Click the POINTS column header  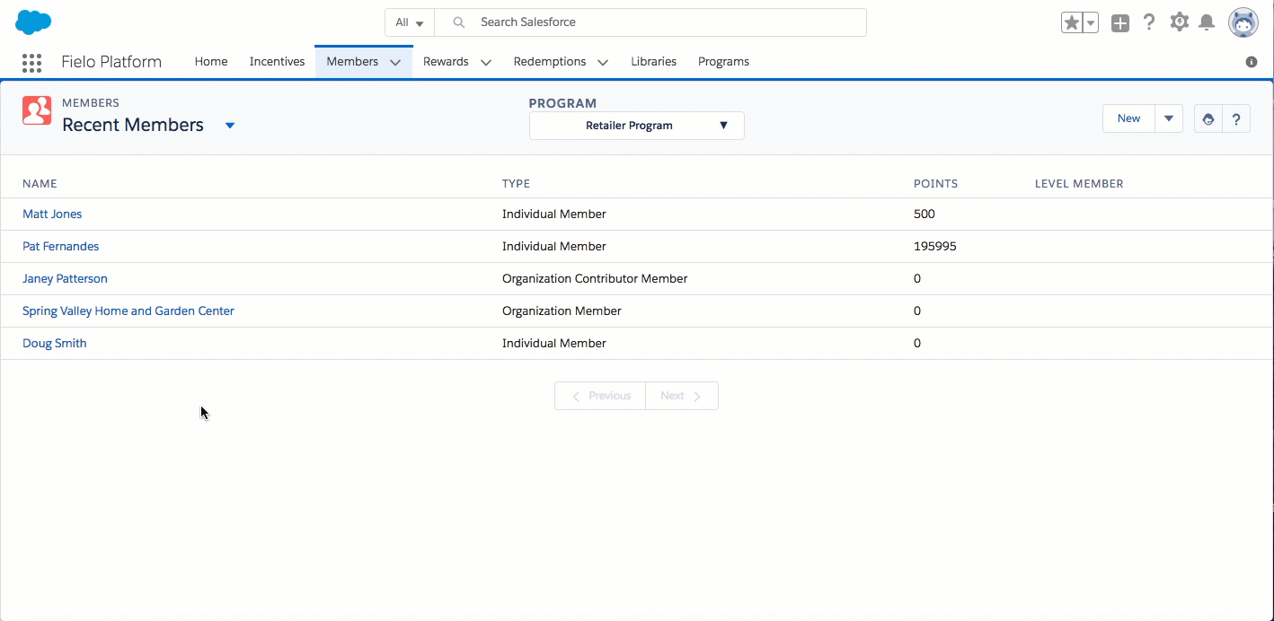(935, 184)
